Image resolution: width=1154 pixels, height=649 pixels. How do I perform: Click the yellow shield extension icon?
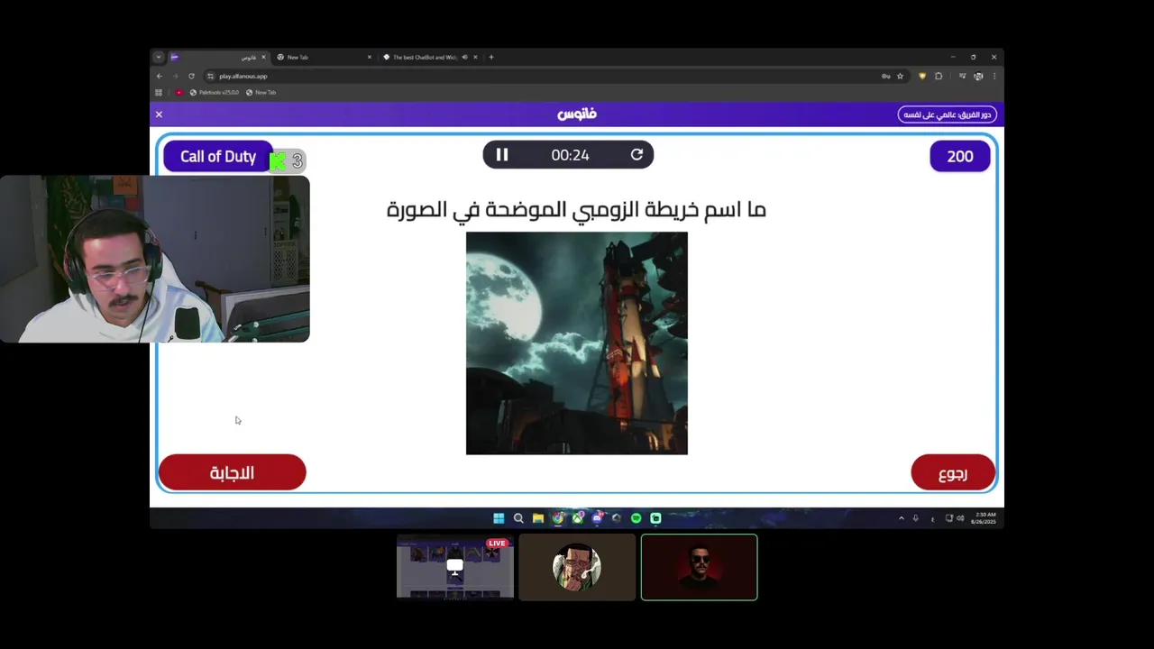click(x=921, y=76)
